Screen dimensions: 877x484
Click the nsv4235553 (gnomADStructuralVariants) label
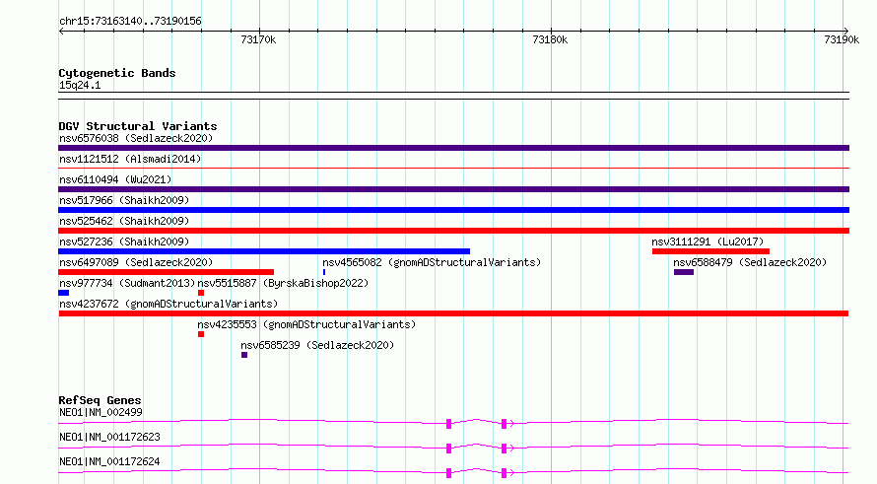(306, 324)
